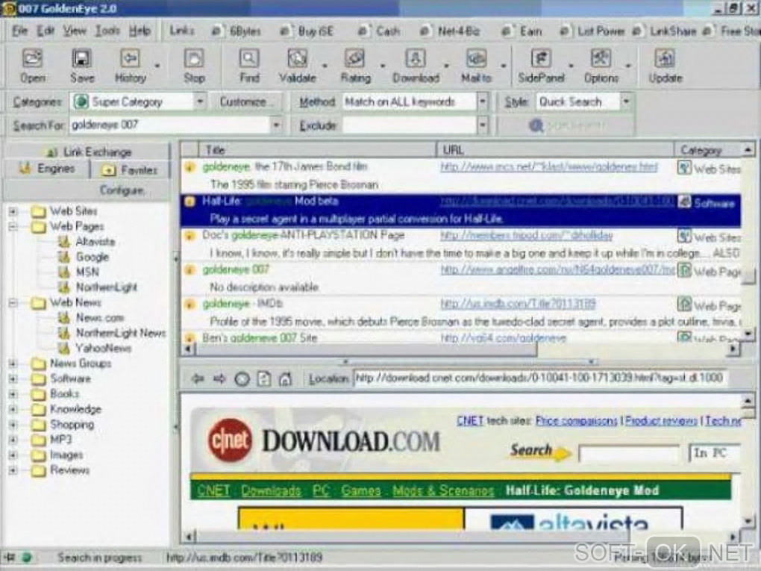The image size is (761, 571).
Task: Click the Customize button
Action: pos(245,102)
